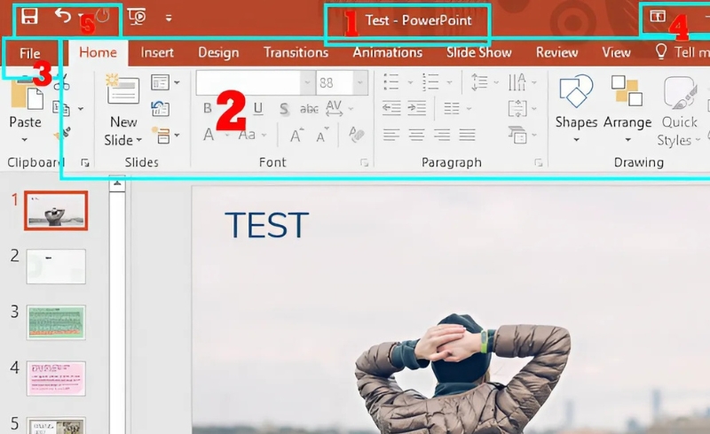Open the Insert tab
The height and width of the screenshot is (434, 710).
click(x=157, y=52)
